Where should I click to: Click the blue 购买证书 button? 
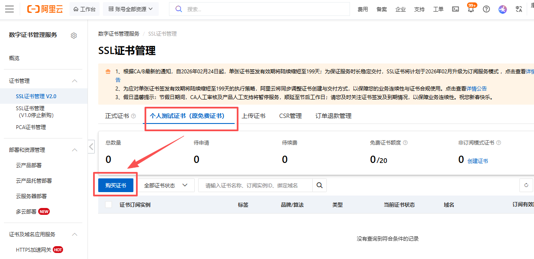coord(115,185)
